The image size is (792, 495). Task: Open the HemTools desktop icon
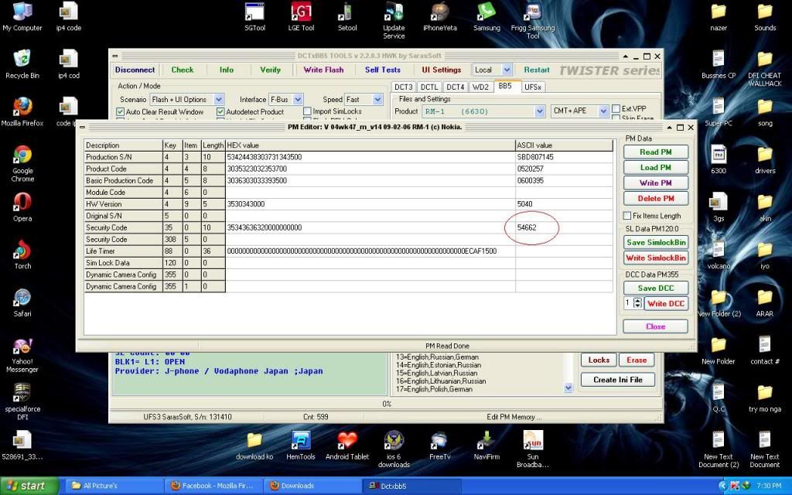(x=301, y=441)
